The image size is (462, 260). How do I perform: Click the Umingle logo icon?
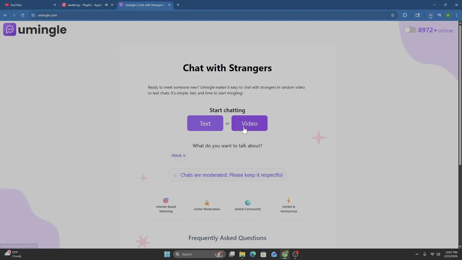coord(10,30)
